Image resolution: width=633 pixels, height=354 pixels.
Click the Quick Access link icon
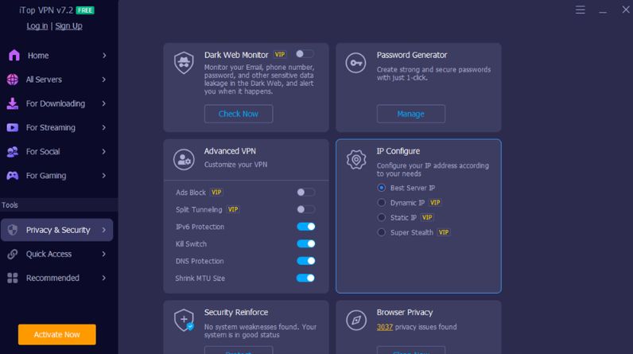13,254
